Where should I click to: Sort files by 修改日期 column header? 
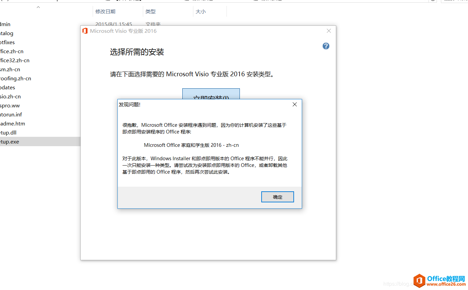105,11
